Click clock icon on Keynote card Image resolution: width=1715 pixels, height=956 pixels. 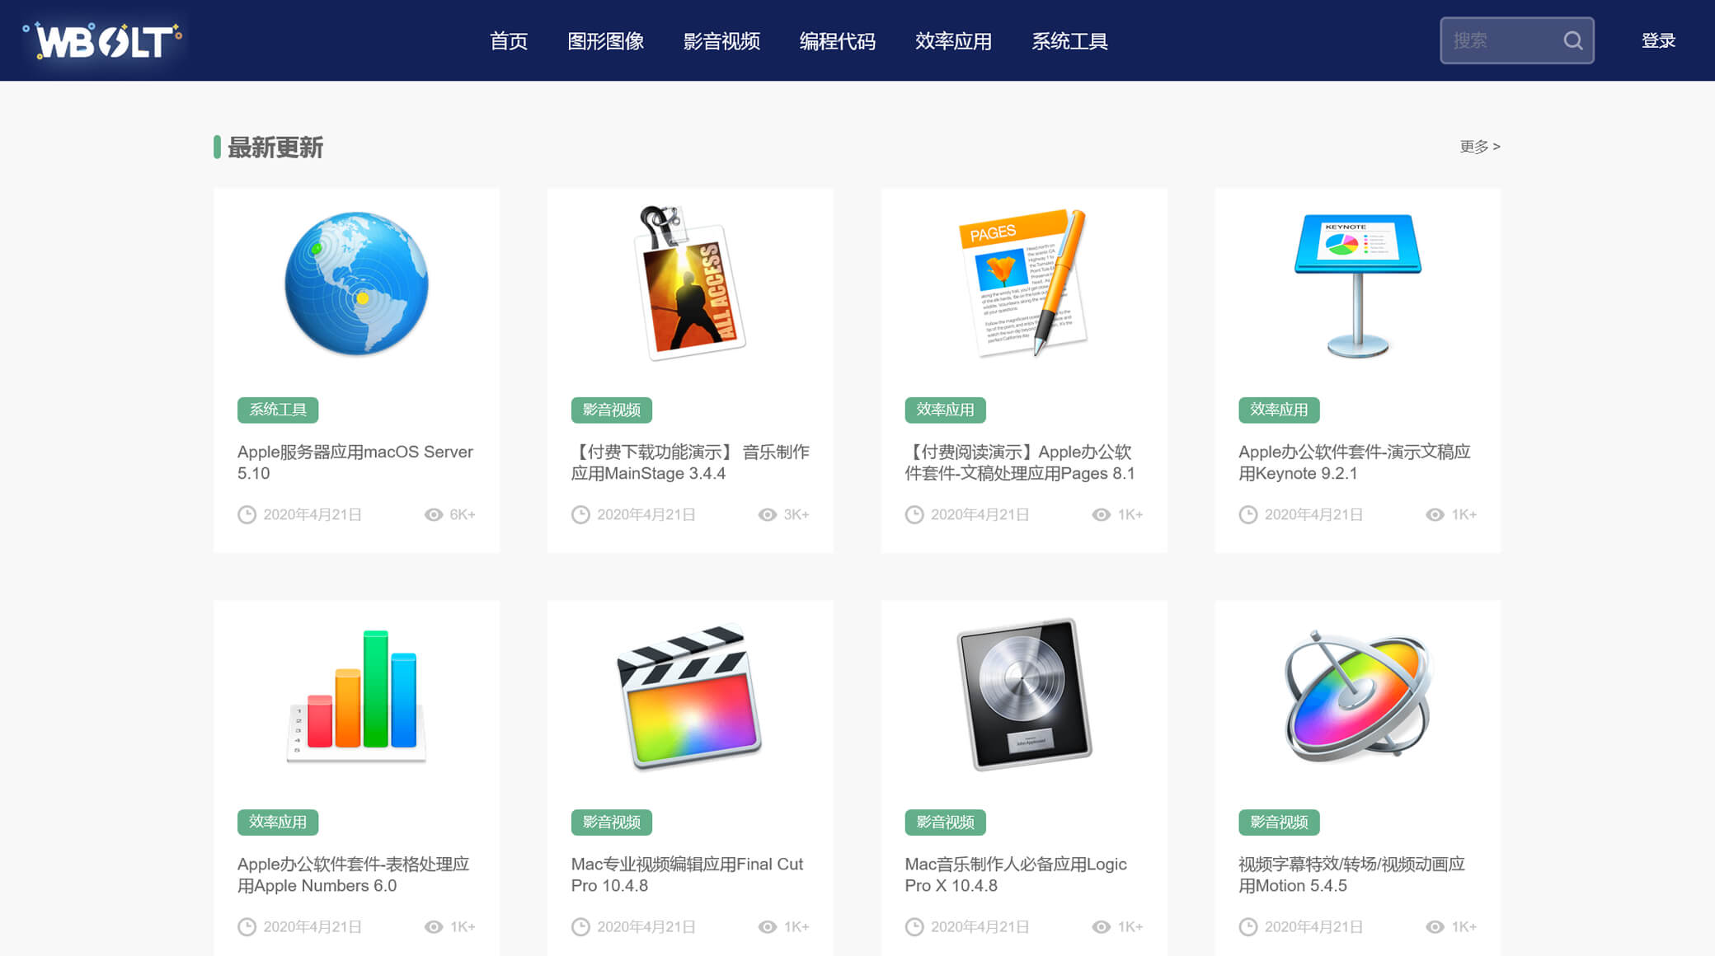click(1248, 514)
